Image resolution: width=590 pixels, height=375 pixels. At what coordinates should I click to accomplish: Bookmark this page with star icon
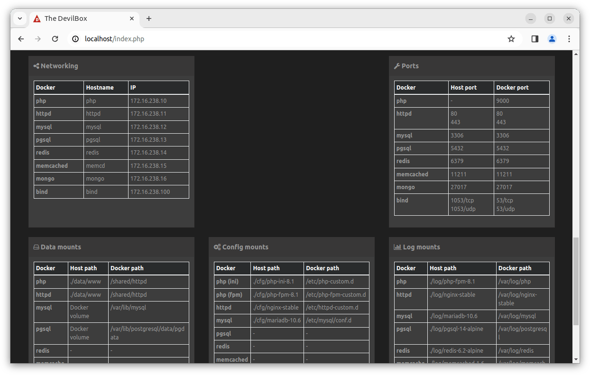pos(511,39)
